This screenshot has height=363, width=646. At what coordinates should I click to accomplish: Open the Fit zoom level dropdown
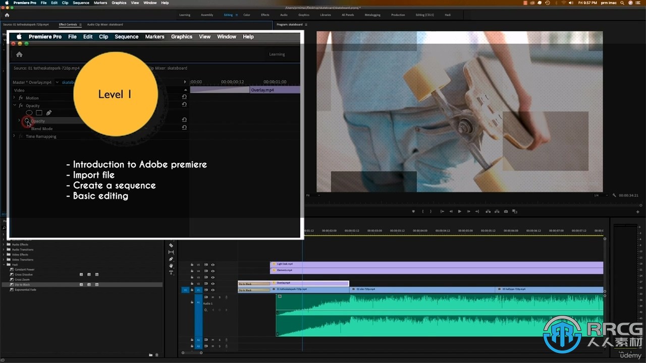313,195
